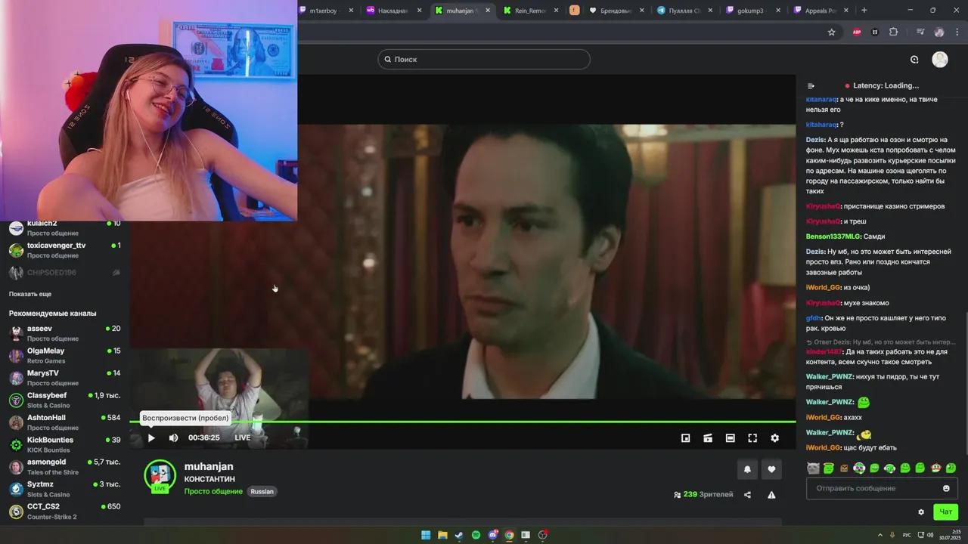Insert the gray cat emote
Screen dimensions: 968x544
[x=813, y=468]
